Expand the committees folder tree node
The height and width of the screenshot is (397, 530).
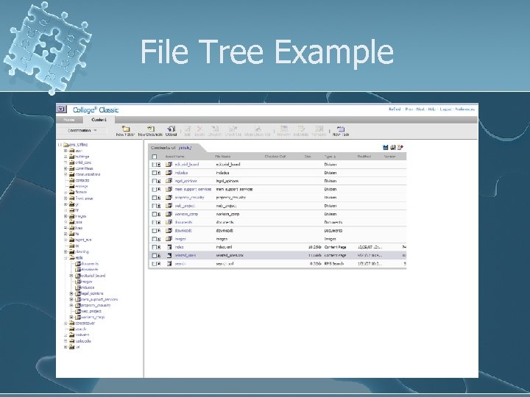pos(66,168)
